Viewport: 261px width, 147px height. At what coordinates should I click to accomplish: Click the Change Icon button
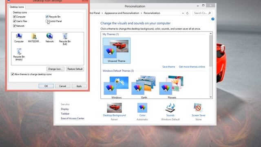pyautogui.click(x=55, y=69)
